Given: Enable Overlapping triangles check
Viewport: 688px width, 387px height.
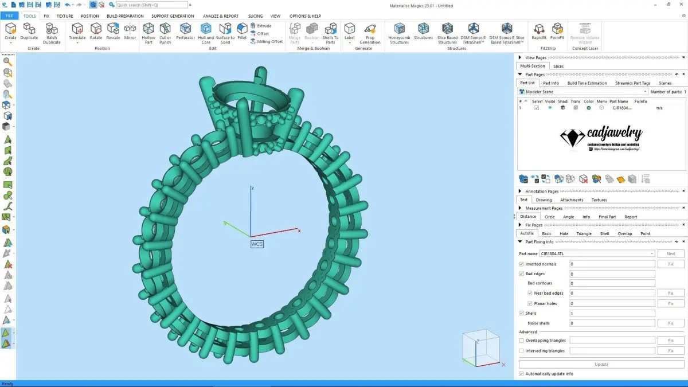Looking at the screenshot, I should pyautogui.click(x=521, y=341).
